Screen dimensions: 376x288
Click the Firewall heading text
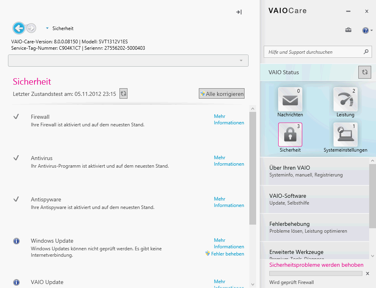pos(40,117)
